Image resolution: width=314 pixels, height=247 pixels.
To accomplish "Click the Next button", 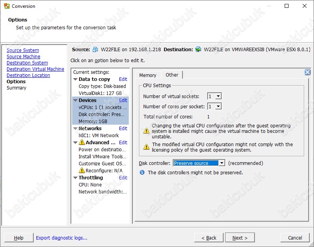I will pyautogui.click(x=240, y=238).
